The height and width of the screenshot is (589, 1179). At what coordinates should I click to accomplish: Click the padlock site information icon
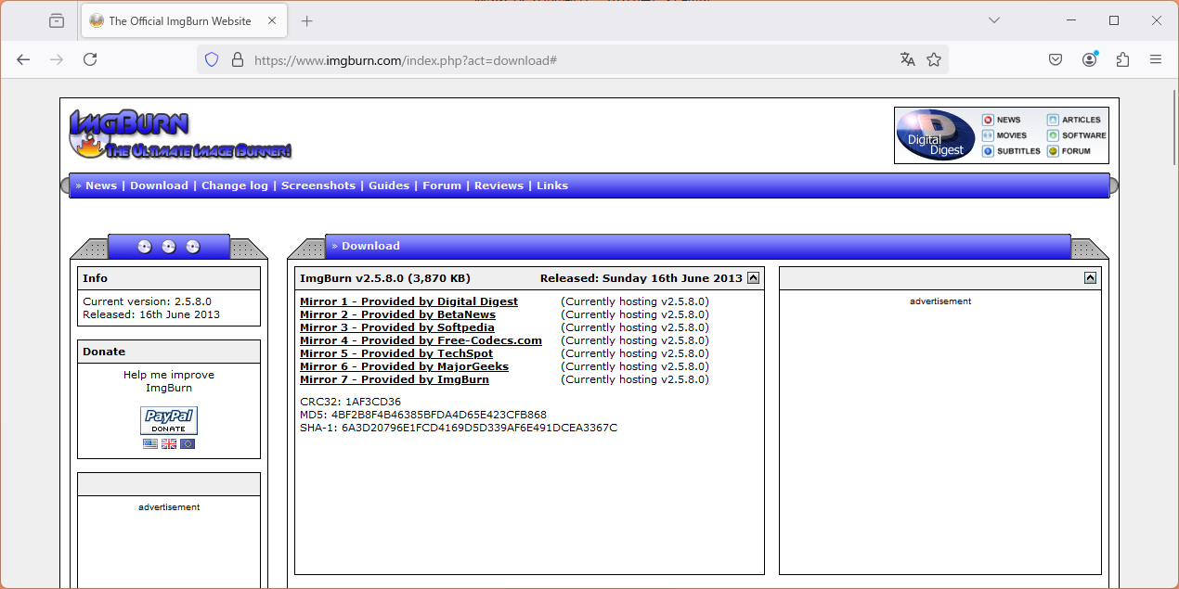click(x=238, y=59)
